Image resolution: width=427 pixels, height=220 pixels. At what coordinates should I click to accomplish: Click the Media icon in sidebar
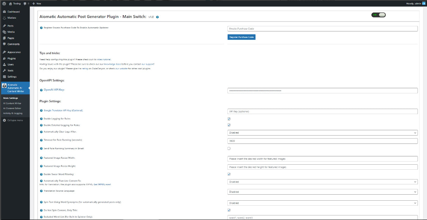(x=4, y=32)
